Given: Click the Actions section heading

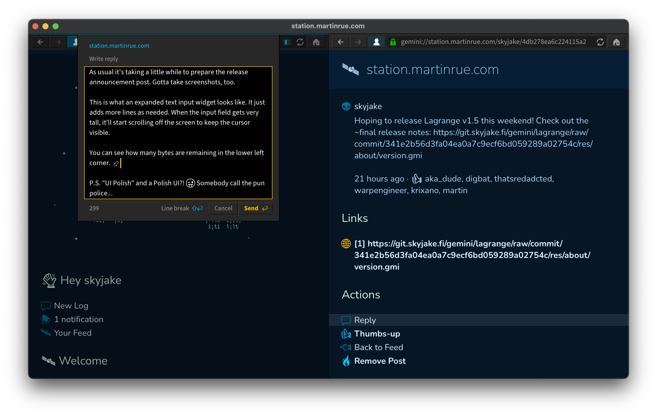Looking at the screenshot, I should pos(361,294).
